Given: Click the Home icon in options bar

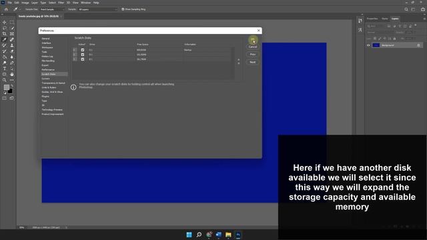Looking at the screenshot, I should click(x=6, y=9).
